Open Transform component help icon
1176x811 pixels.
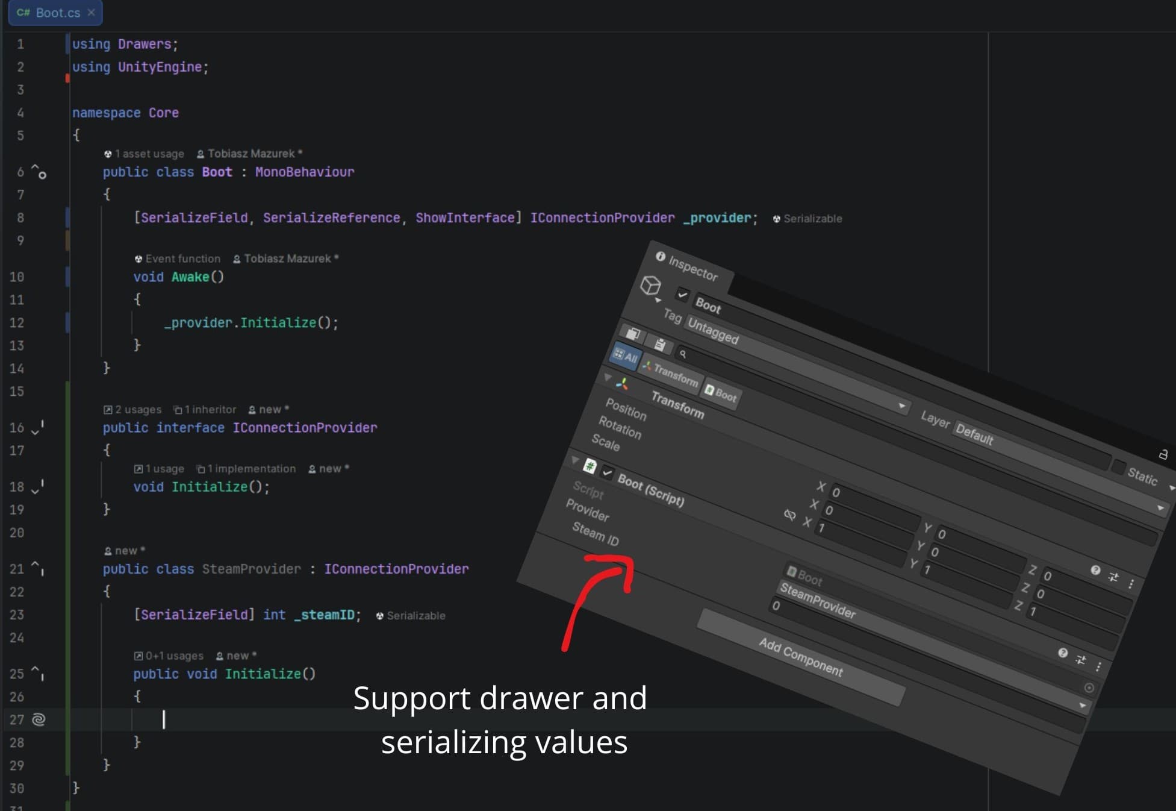(1095, 570)
